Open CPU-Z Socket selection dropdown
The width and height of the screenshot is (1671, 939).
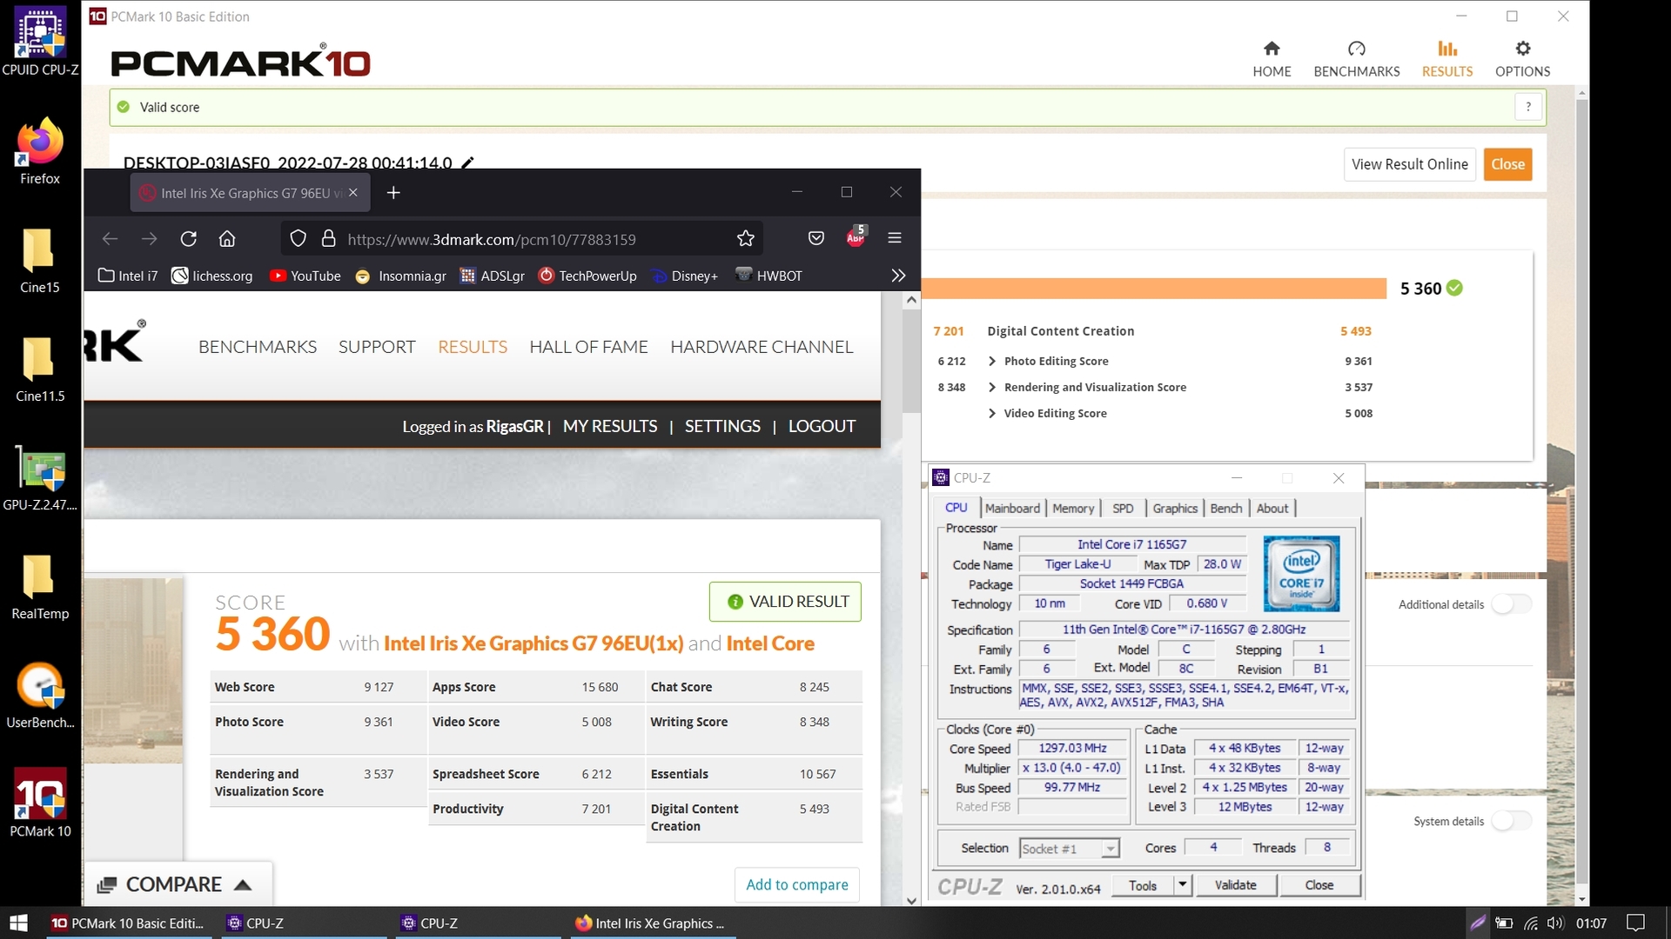1070,849
